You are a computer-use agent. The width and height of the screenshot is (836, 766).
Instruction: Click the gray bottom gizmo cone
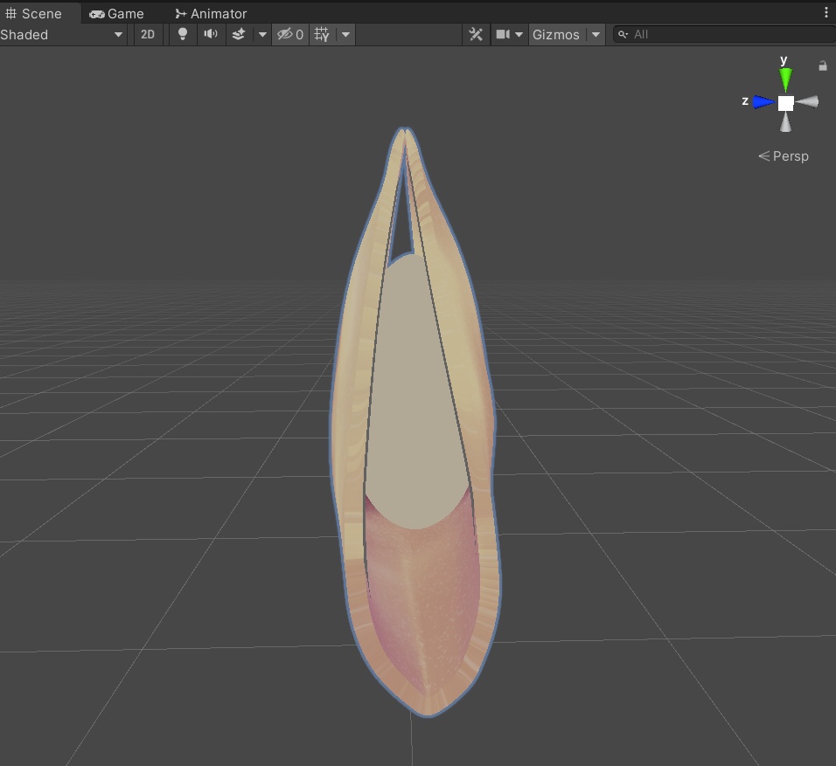[x=785, y=122]
